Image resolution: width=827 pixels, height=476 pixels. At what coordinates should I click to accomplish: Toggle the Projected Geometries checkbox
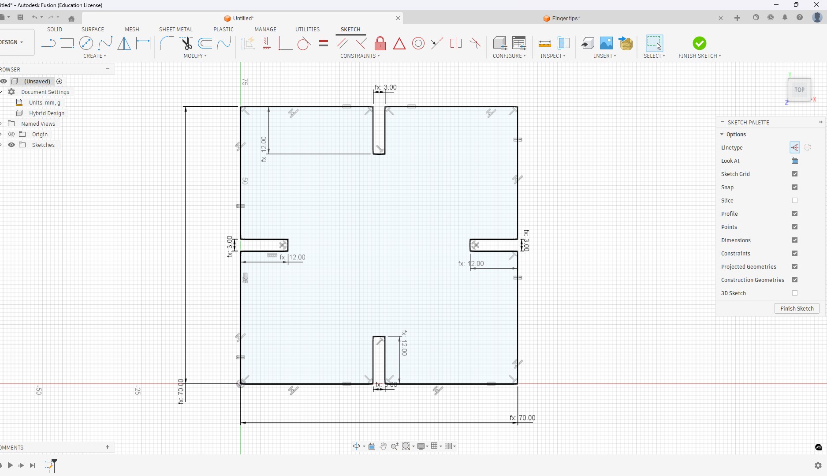(795, 266)
